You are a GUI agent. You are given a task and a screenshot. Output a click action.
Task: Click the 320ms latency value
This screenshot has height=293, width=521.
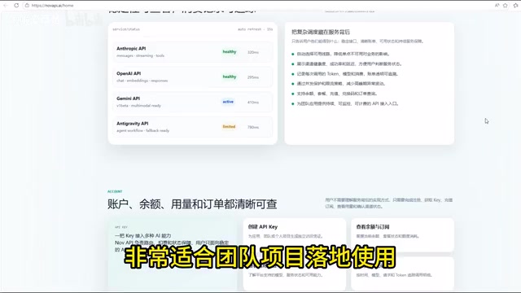(x=253, y=52)
